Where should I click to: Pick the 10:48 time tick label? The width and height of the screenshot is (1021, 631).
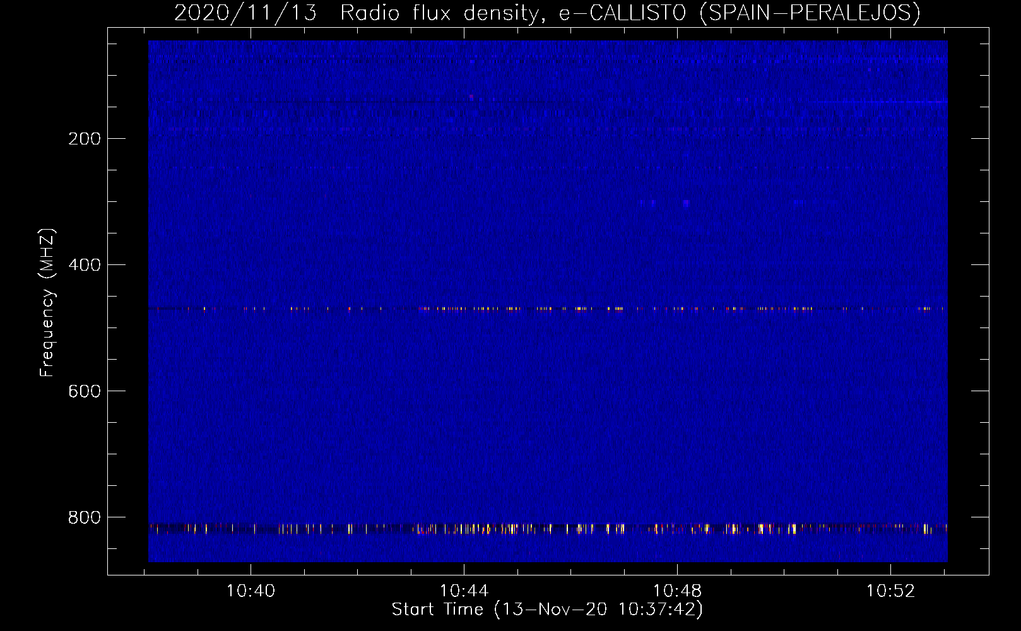[678, 591]
